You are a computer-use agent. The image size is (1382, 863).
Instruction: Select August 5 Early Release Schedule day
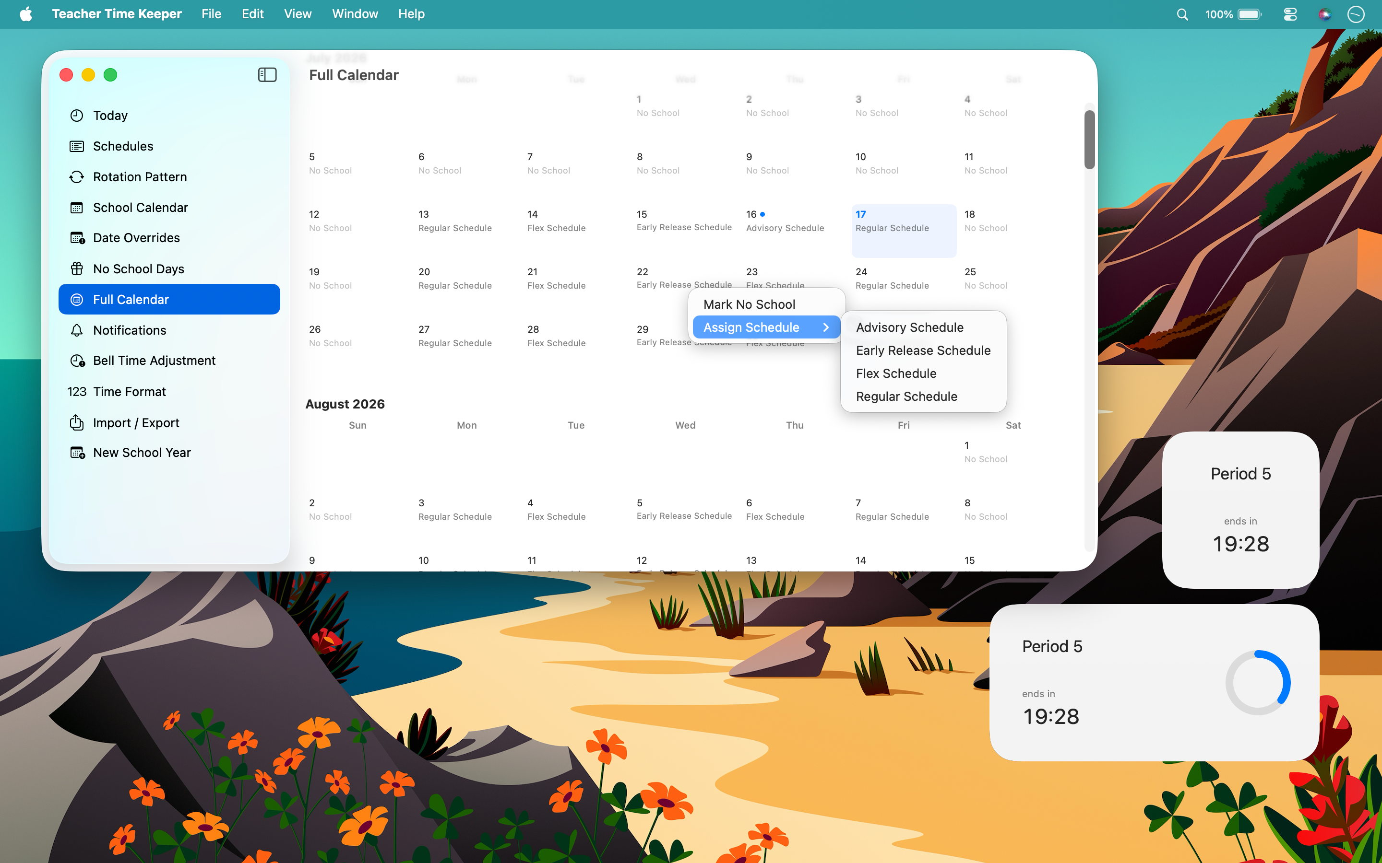685,519
